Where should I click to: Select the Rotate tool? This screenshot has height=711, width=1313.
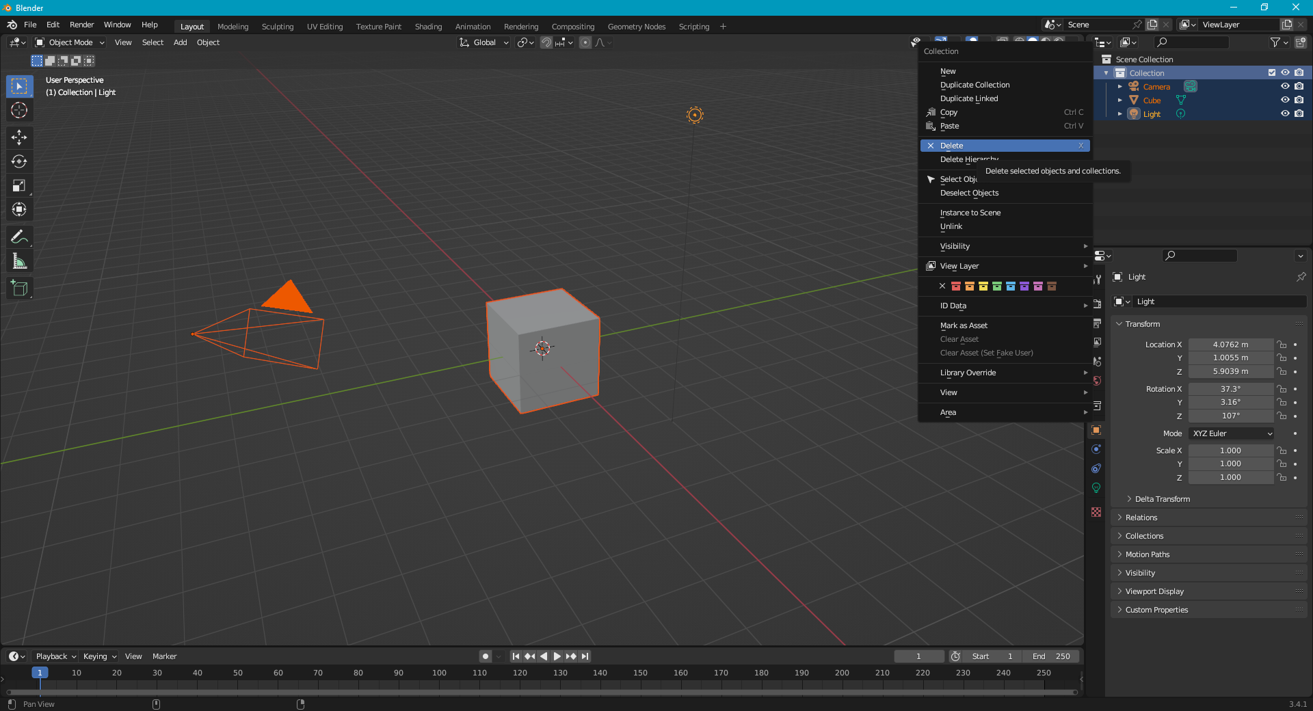tap(19, 161)
